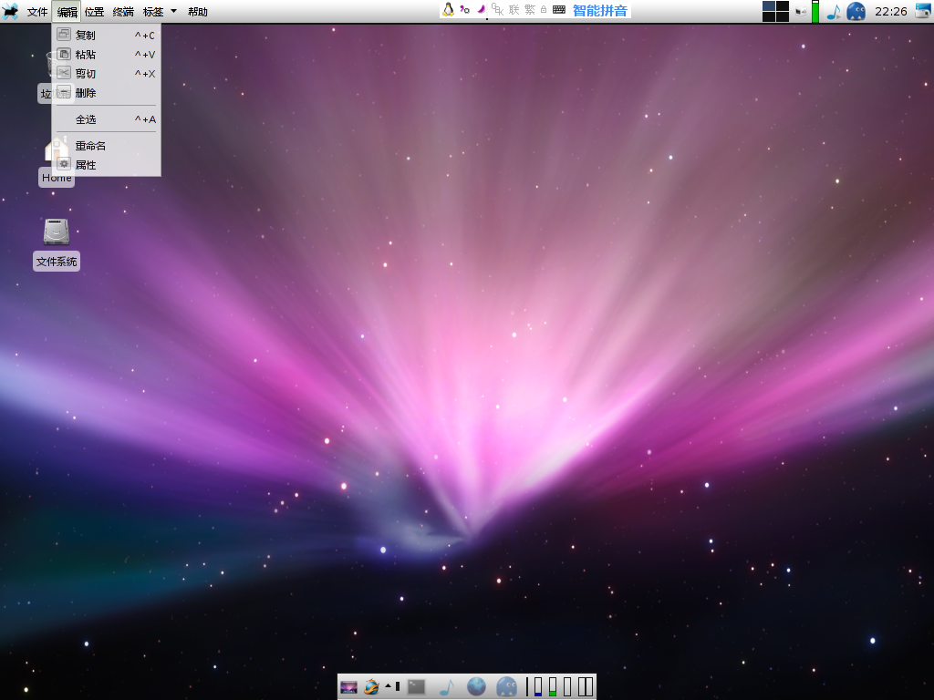The width and height of the screenshot is (934, 700).
Task: Click the show desktop icon at top right
Action: (x=923, y=11)
